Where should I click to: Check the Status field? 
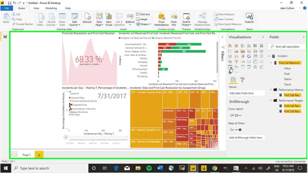coord(277,79)
